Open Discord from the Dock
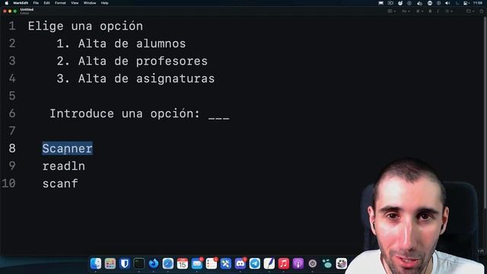 tap(240, 264)
